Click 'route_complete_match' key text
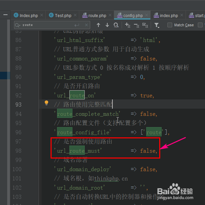 87,114
